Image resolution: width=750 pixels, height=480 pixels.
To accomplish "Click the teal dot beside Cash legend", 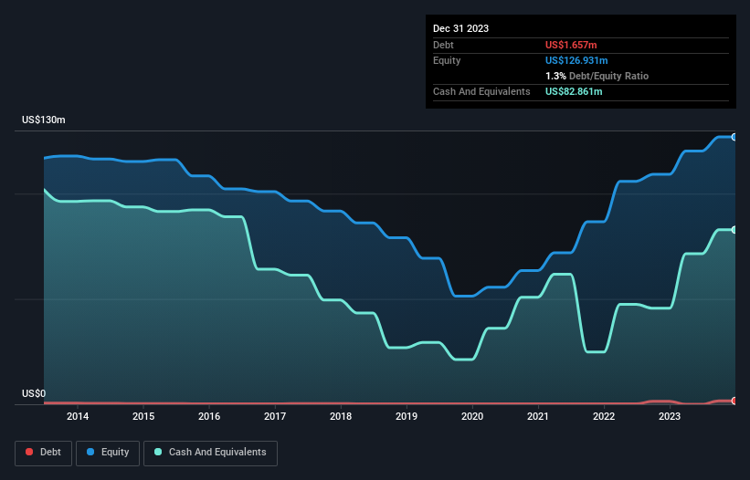I will (x=158, y=453).
